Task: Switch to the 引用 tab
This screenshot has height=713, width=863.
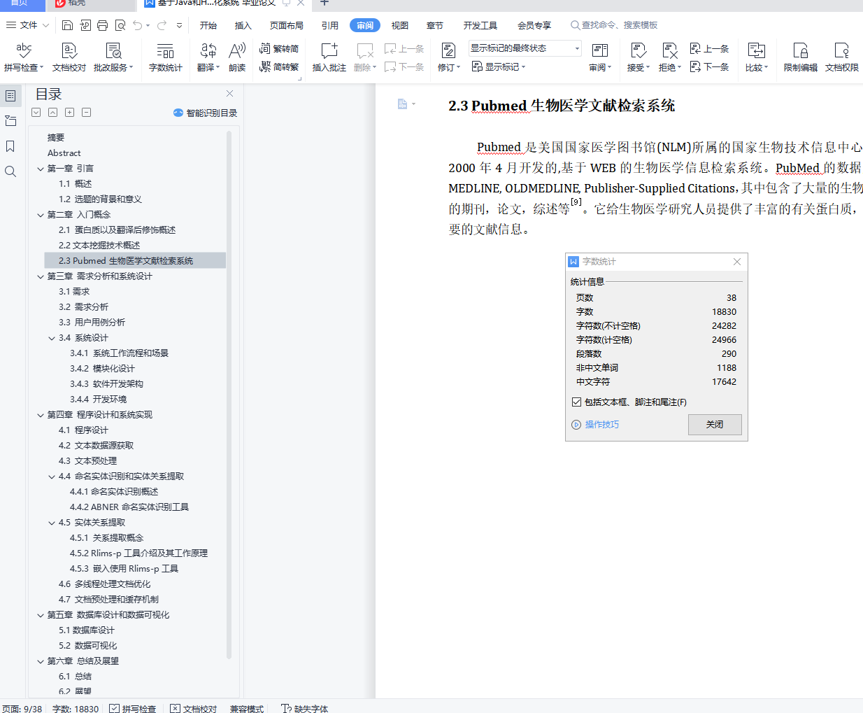Action: point(330,25)
